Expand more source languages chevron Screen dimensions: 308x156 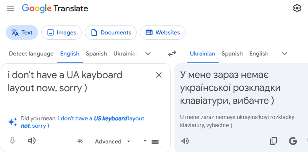148,53
